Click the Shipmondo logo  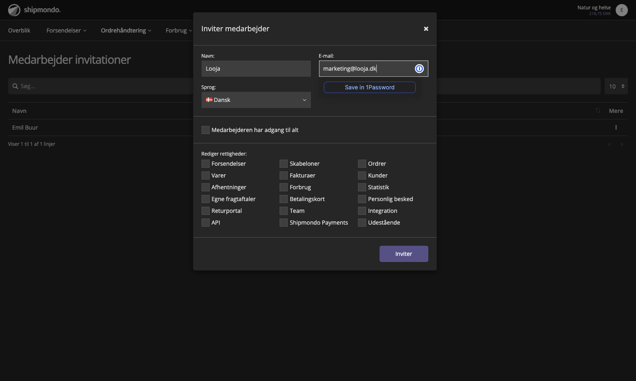[35, 10]
